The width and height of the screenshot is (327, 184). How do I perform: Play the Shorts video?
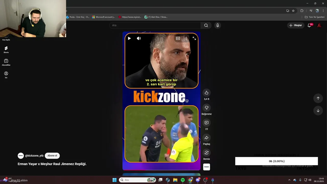click(x=129, y=38)
